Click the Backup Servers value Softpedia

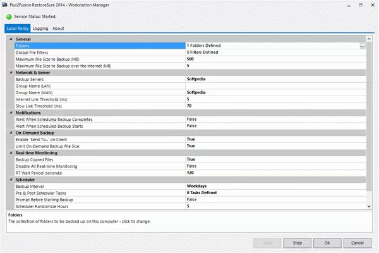pyautogui.click(x=196, y=79)
